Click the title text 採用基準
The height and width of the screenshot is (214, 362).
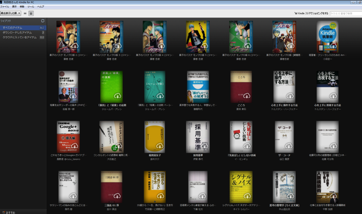(x=198, y=155)
